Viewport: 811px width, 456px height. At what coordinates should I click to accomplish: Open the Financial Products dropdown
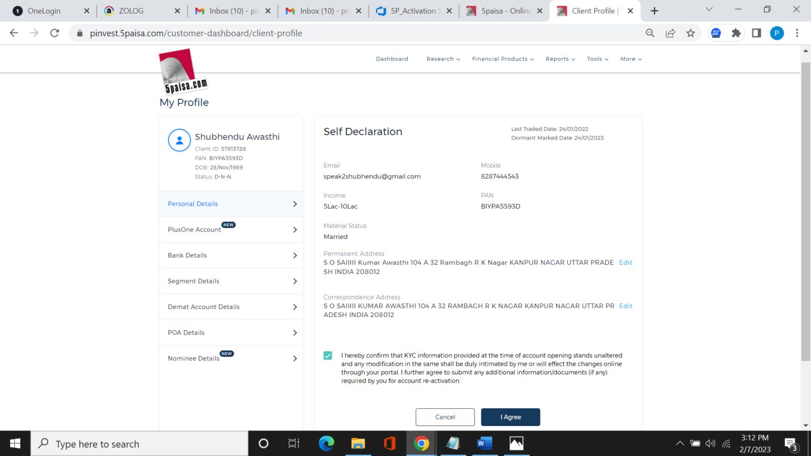coord(503,59)
